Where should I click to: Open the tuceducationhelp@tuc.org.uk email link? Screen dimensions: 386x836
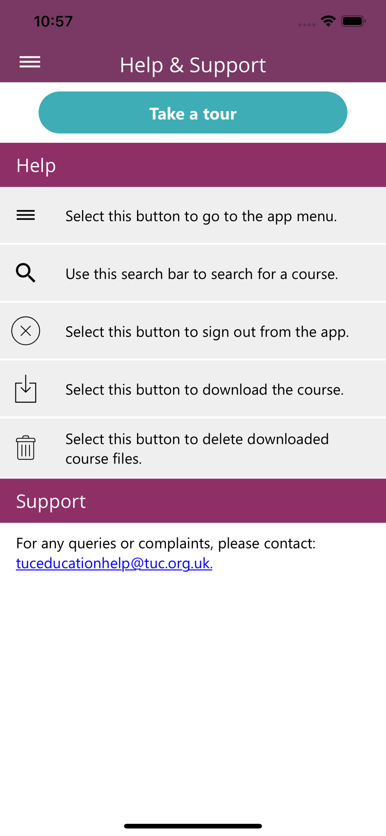pyautogui.click(x=114, y=563)
